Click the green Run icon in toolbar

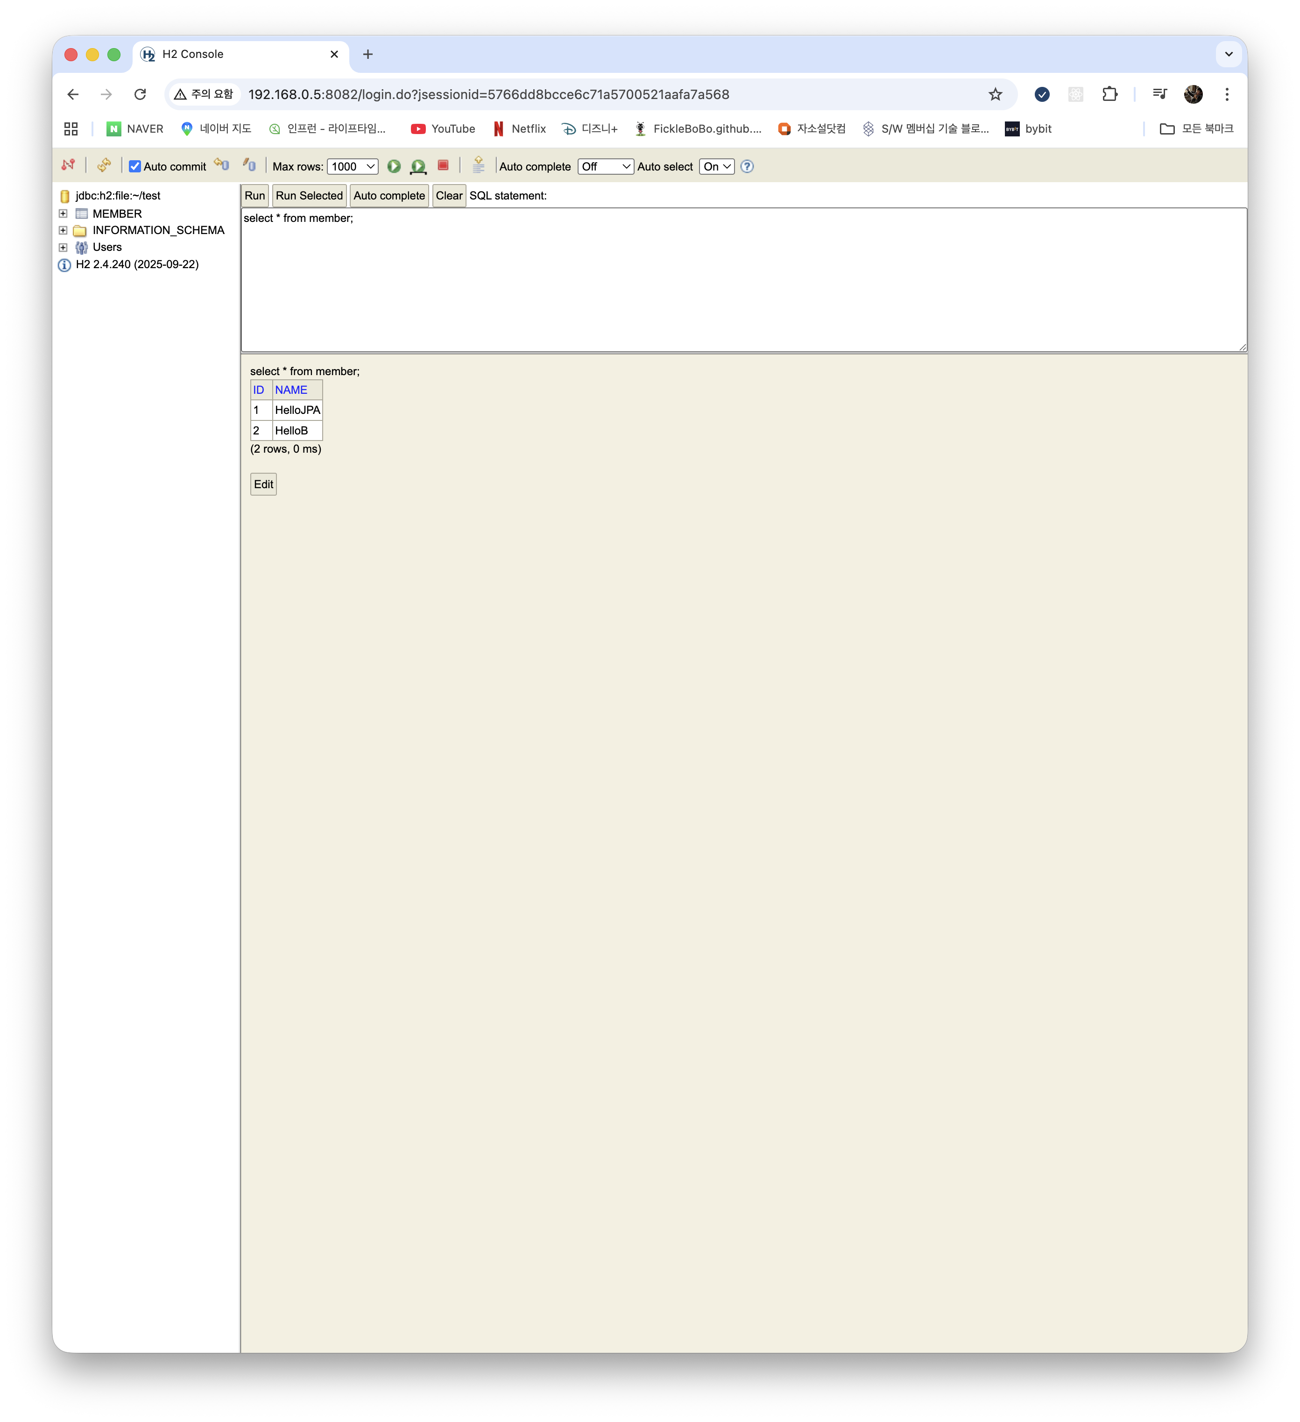click(x=394, y=166)
